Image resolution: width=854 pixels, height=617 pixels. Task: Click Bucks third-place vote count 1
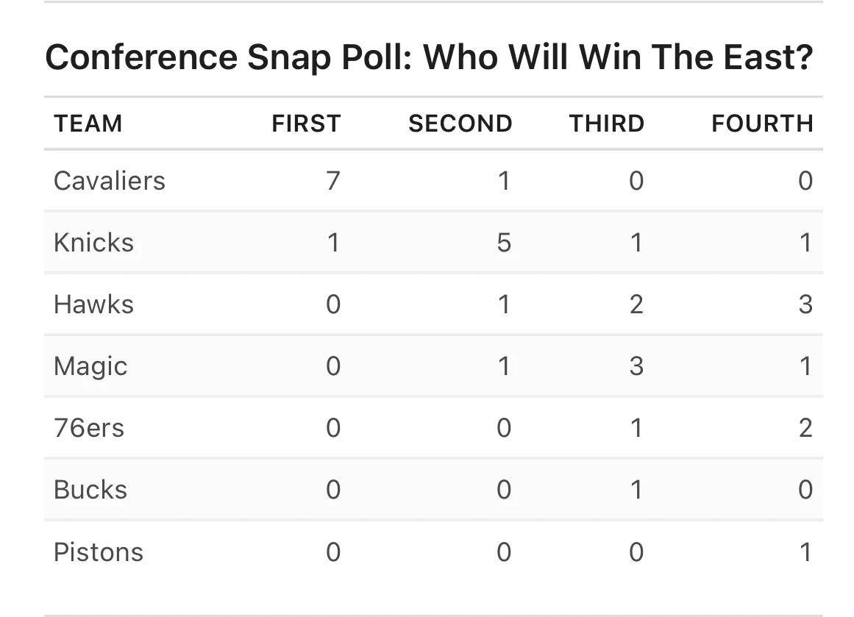point(636,490)
